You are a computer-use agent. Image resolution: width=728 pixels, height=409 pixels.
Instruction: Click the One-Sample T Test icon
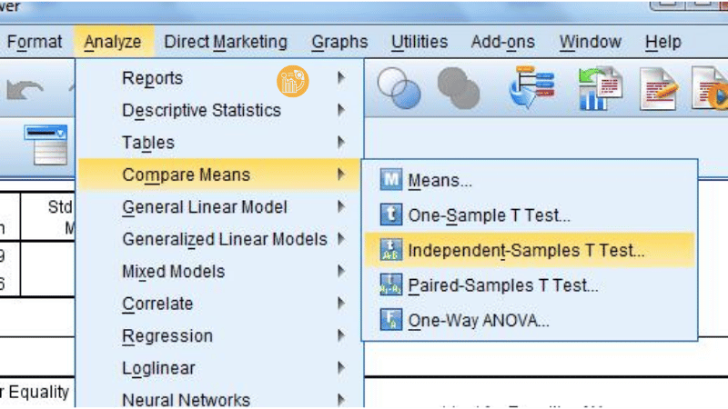point(391,214)
